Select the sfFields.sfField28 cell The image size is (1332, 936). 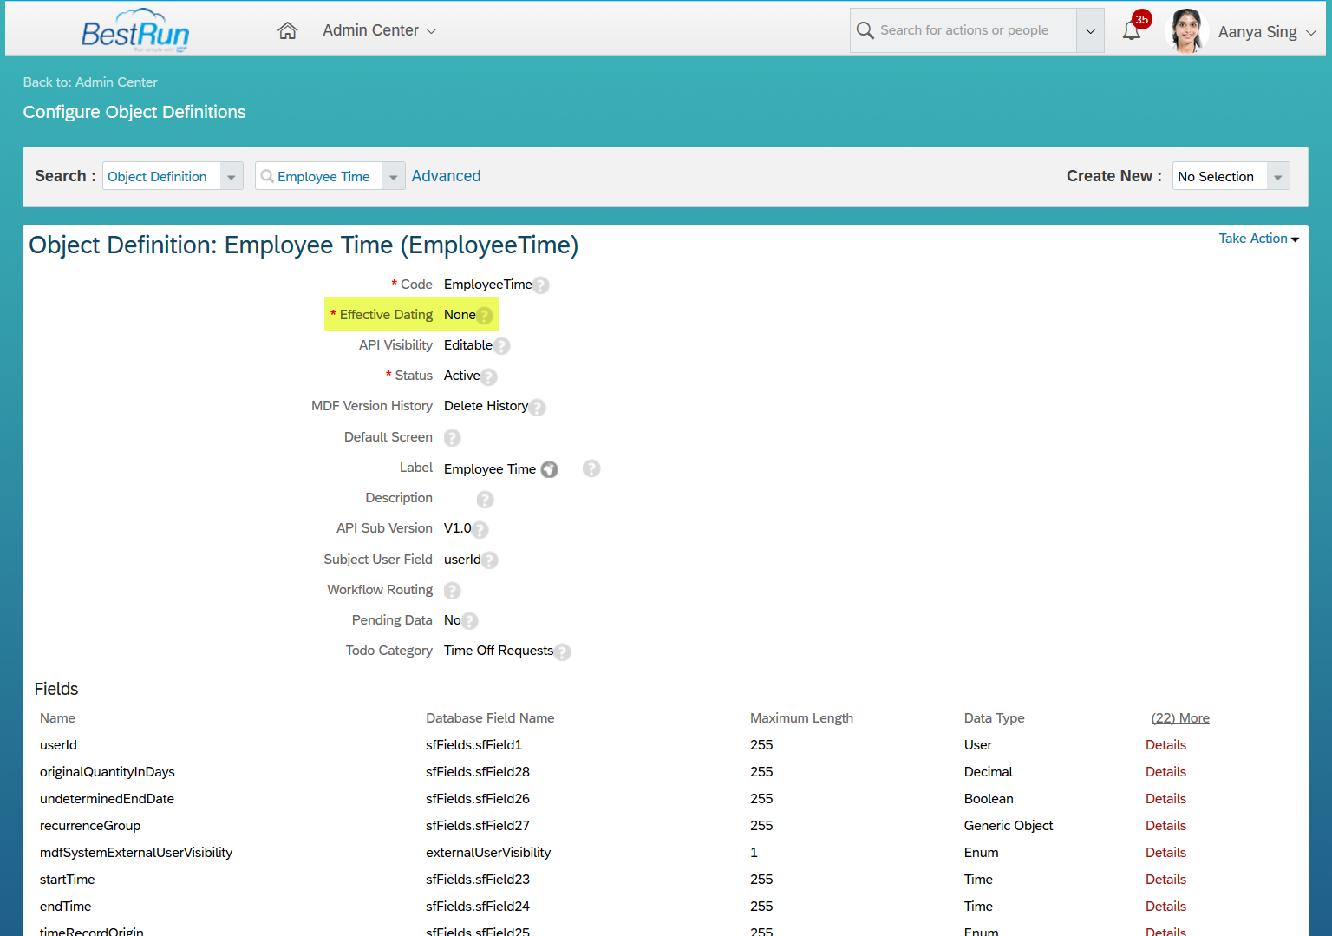click(478, 772)
